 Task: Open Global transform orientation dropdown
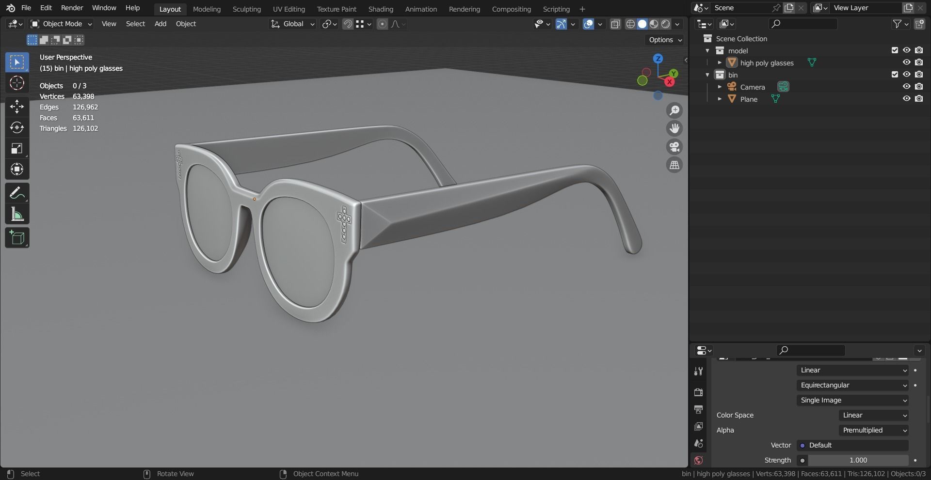point(292,24)
